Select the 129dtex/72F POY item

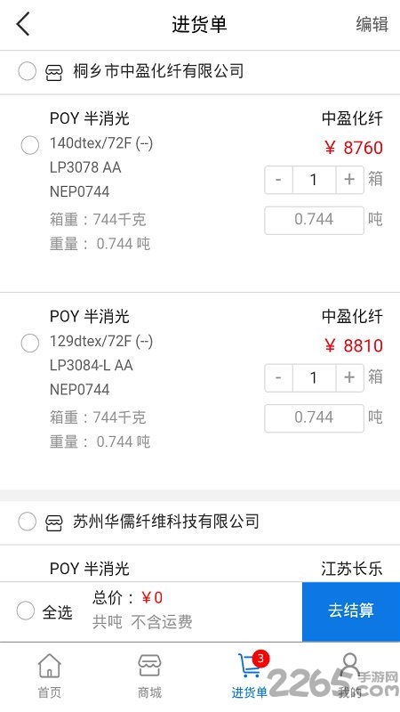click(x=30, y=344)
